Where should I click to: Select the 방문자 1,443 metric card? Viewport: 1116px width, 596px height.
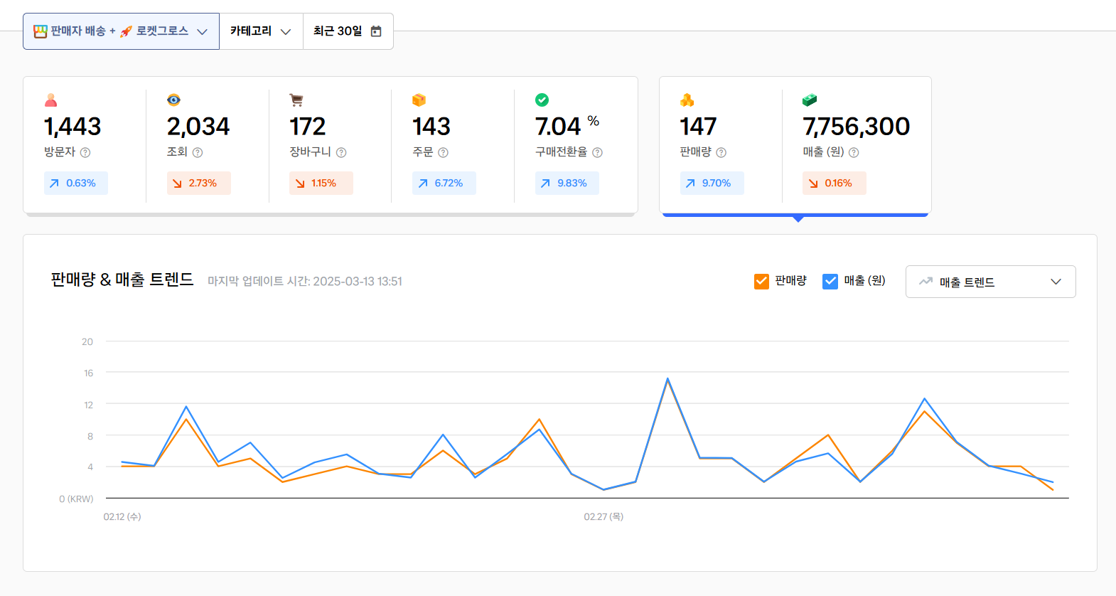(x=85, y=146)
